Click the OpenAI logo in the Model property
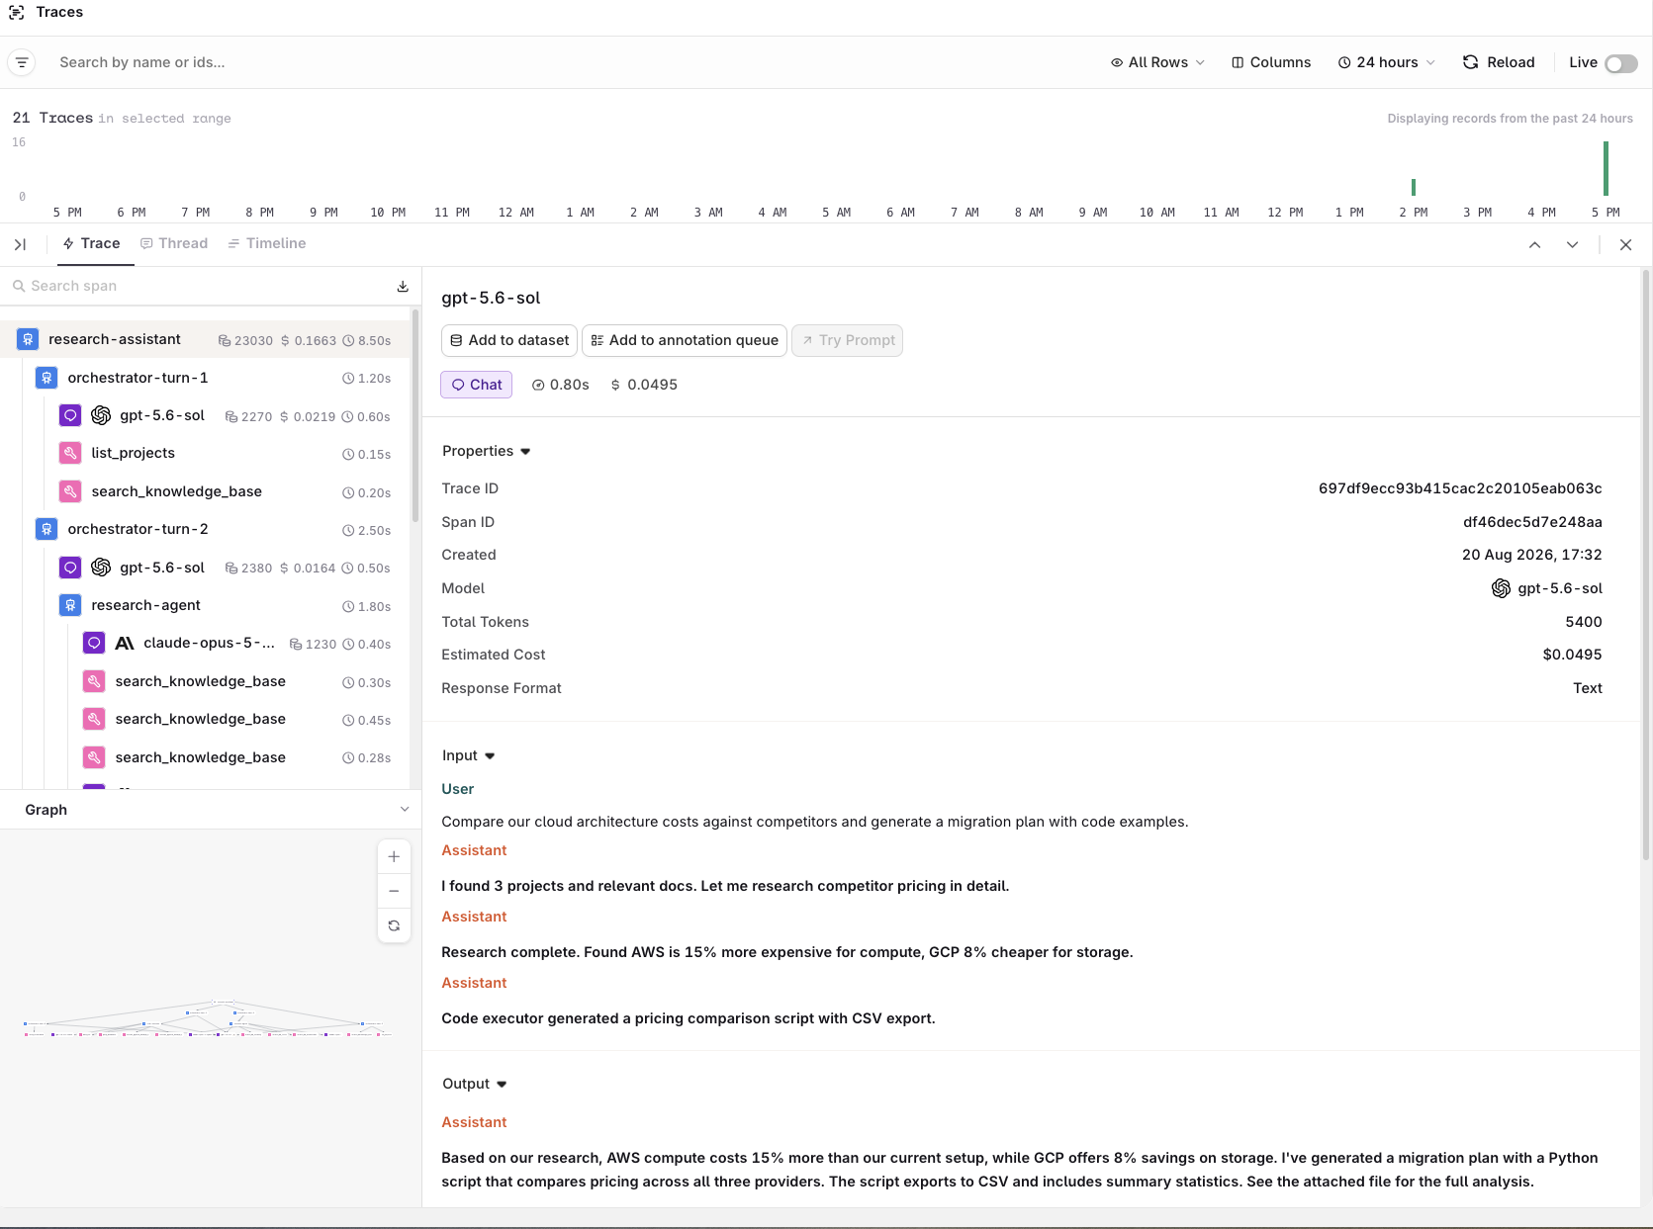The width and height of the screenshot is (1653, 1229). [1501, 588]
